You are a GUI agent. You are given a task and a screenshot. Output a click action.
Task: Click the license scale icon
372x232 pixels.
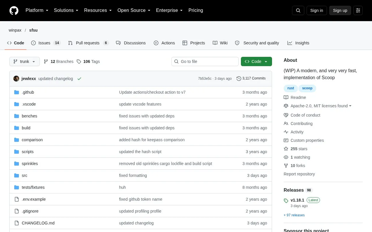point(286,106)
